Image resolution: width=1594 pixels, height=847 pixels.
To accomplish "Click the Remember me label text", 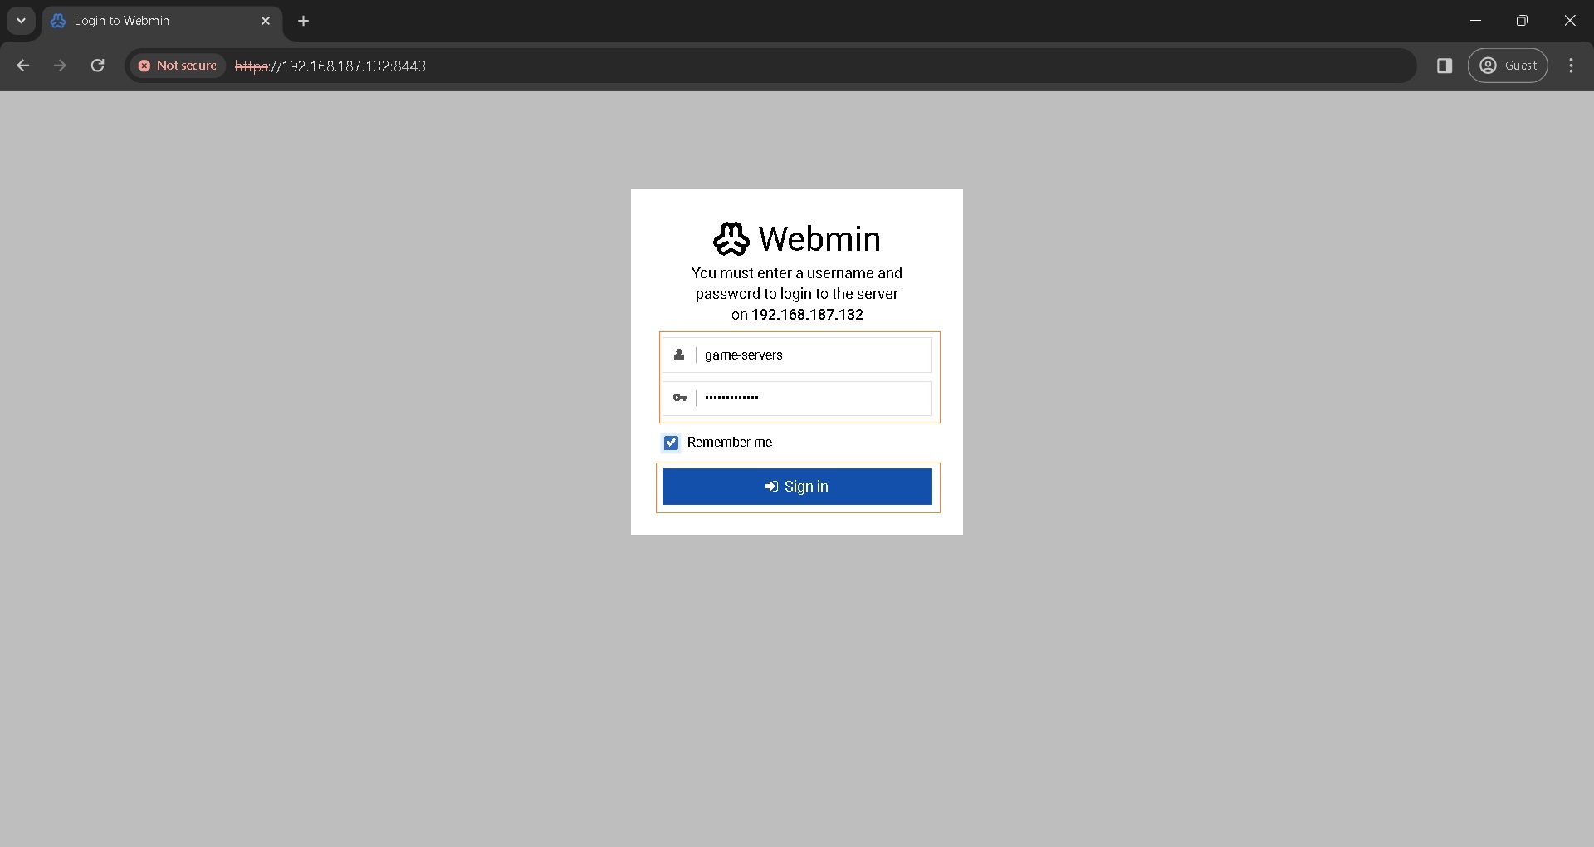I will pos(730,443).
